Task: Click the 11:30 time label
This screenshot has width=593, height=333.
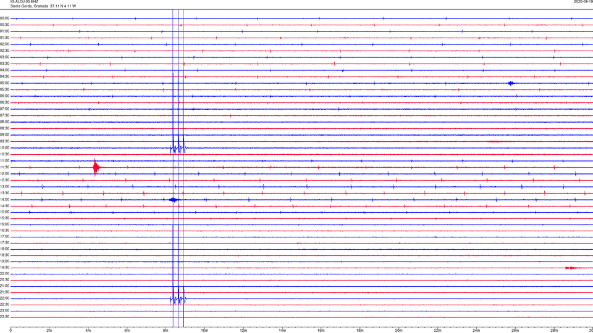Action: pyautogui.click(x=5, y=167)
